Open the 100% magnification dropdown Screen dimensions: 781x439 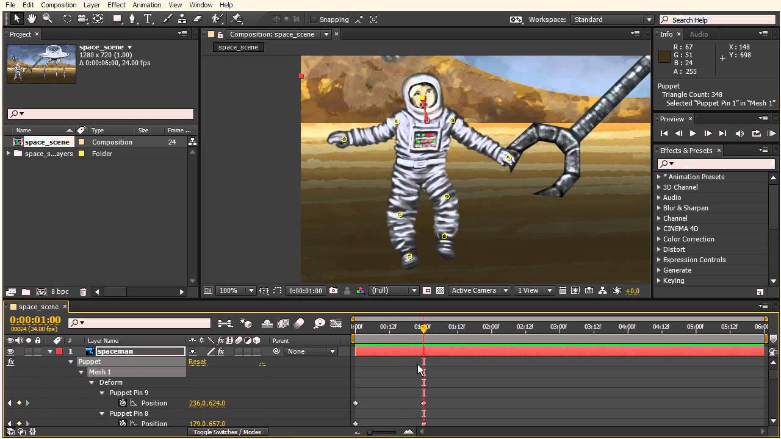pos(236,291)
